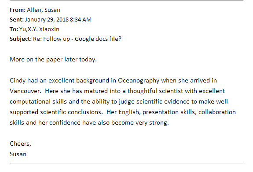253x172 pixels.
Task: Click the closing 'Cheers,'
Action: point(20,143)
